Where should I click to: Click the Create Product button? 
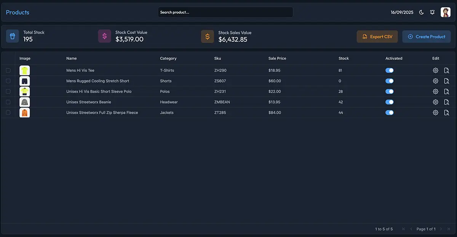(x=427, y=37)
